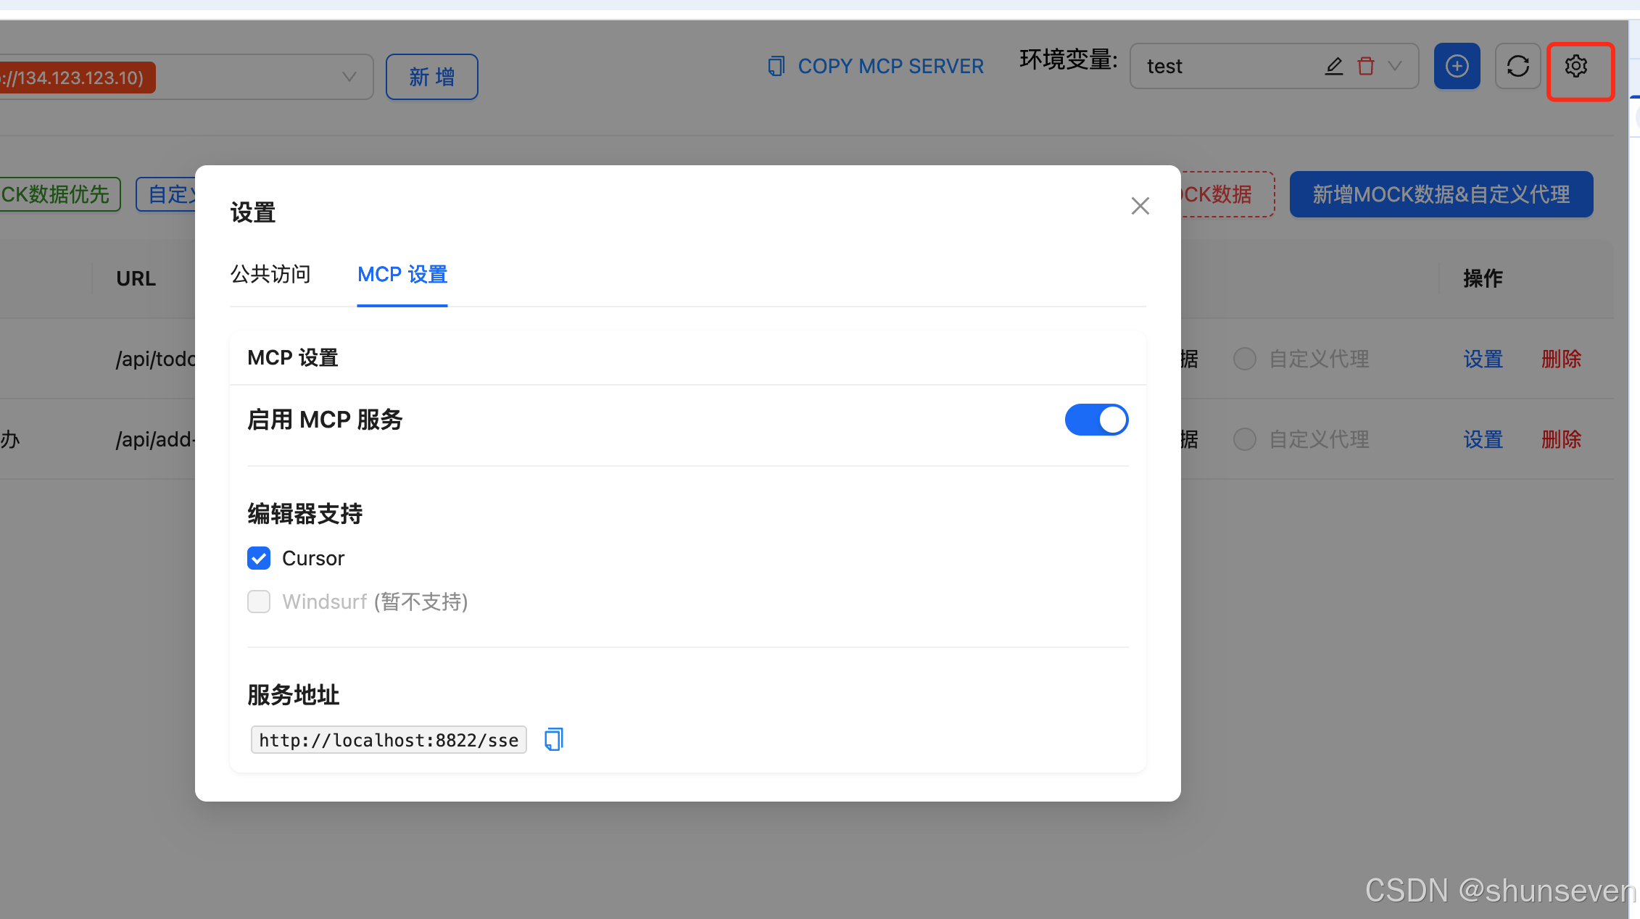Disable the 启用 MCP 服务 toggle
This screenshot has width=1640, height=919.
[x=1096, y=420]
